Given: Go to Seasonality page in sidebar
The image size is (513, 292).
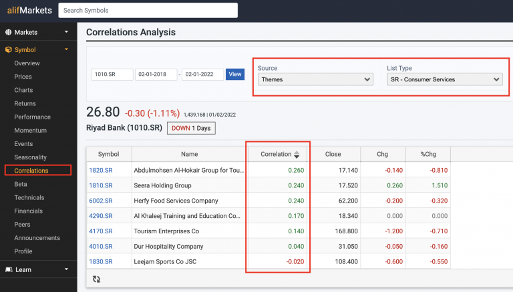Looking at the screenshot, I should click(x=31, y=157).
